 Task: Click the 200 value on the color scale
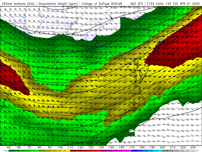click(x=162, y=147)
